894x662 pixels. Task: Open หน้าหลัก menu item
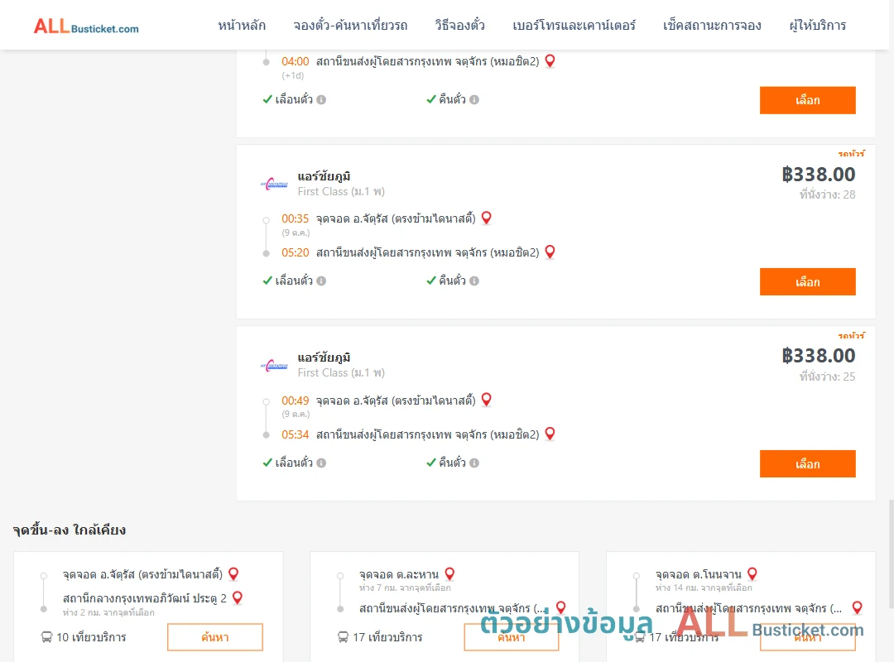pyautogui.click(x=242, y=25)
